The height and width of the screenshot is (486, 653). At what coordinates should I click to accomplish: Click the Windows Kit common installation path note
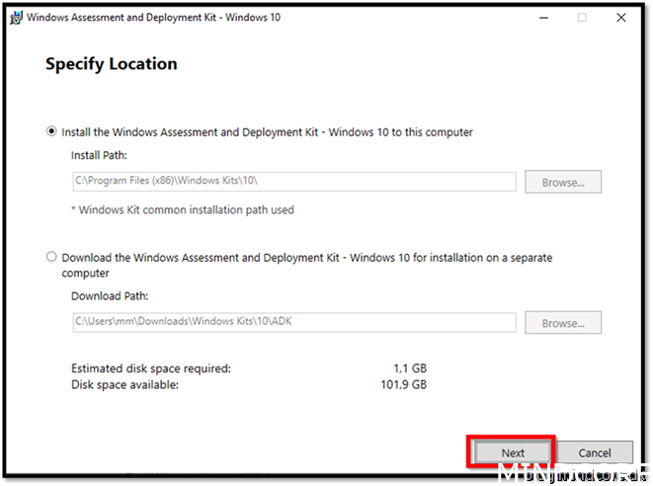click(x=182, y=209)
